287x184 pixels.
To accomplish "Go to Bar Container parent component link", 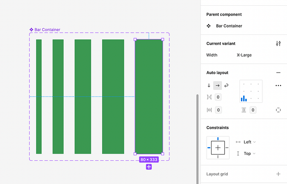I will click(x=229, y=26).
